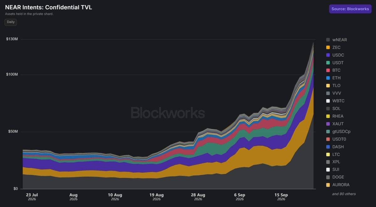Click the DOGE legend swatch
Image resolution: width=376 pixels, height=207 pixels.
[328, 177]
